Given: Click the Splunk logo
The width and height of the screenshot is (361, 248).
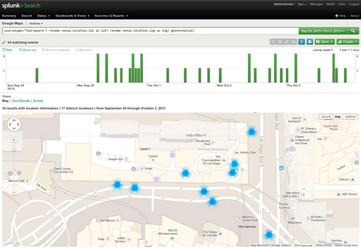Looking at the screenshot, I should [21, 6].
